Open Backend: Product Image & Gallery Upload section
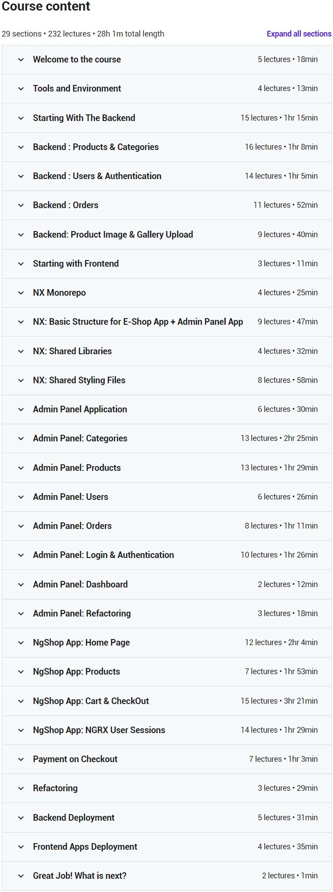This screenshot has height=892, width=333. (167, 235)
